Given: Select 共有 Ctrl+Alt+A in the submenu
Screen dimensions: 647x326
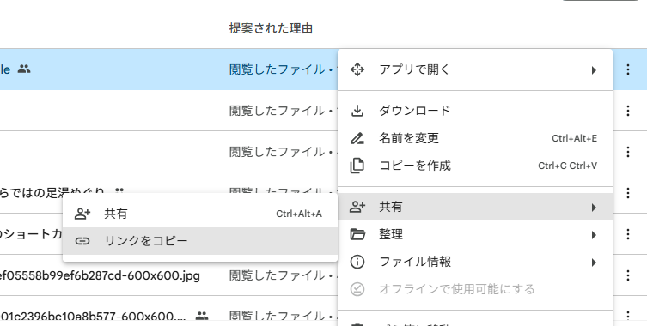Looking at the screenshot, I should click(200, 214).
